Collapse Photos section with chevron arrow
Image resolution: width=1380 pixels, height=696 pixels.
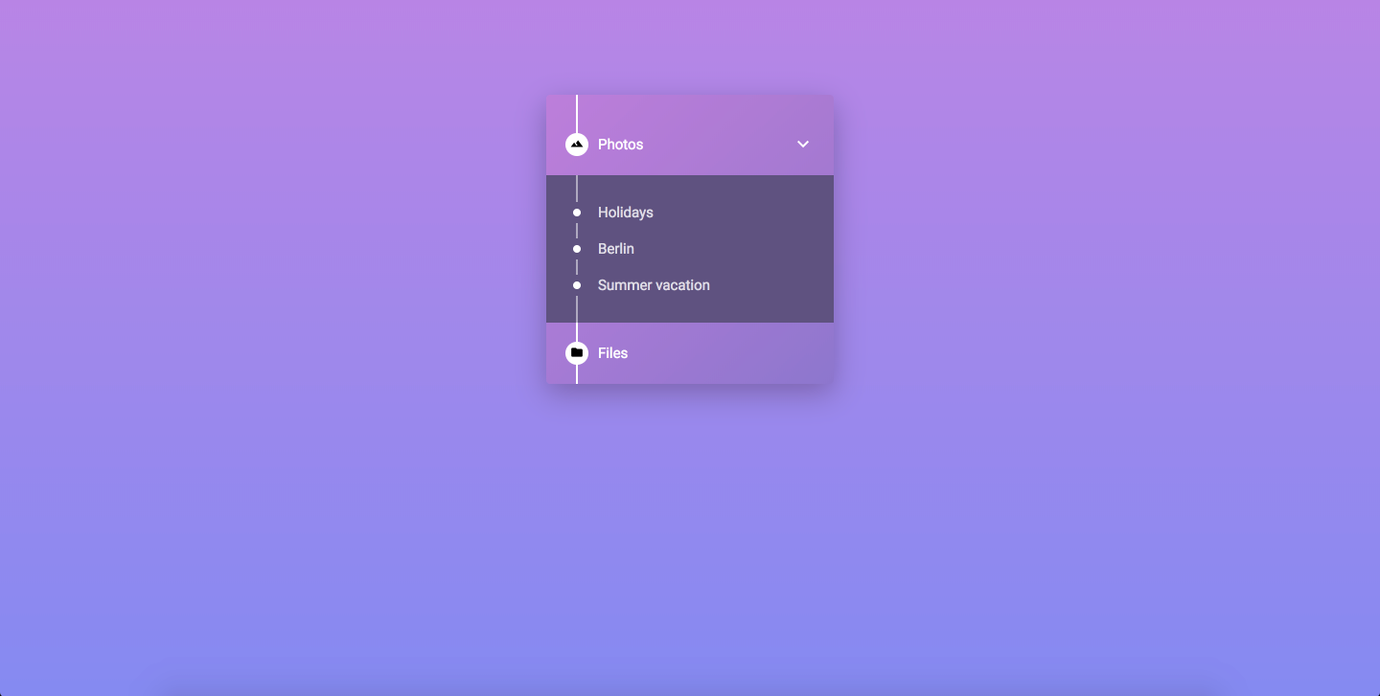803,145
